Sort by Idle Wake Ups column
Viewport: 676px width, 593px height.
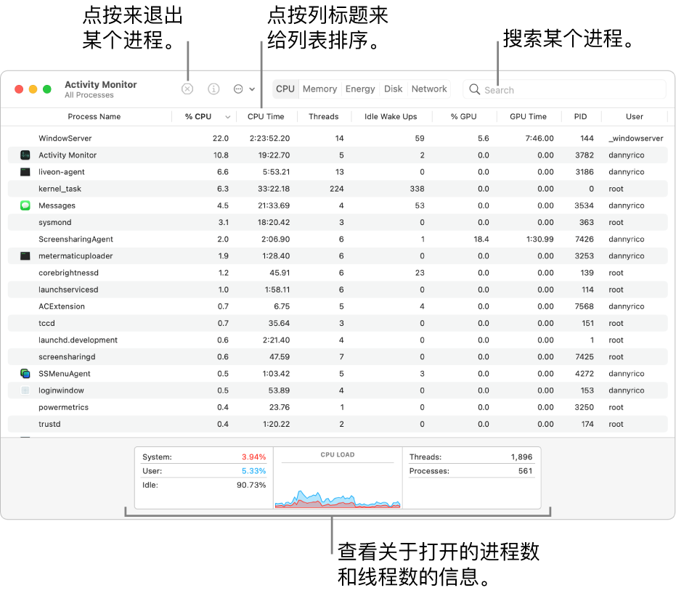(391, 116)
